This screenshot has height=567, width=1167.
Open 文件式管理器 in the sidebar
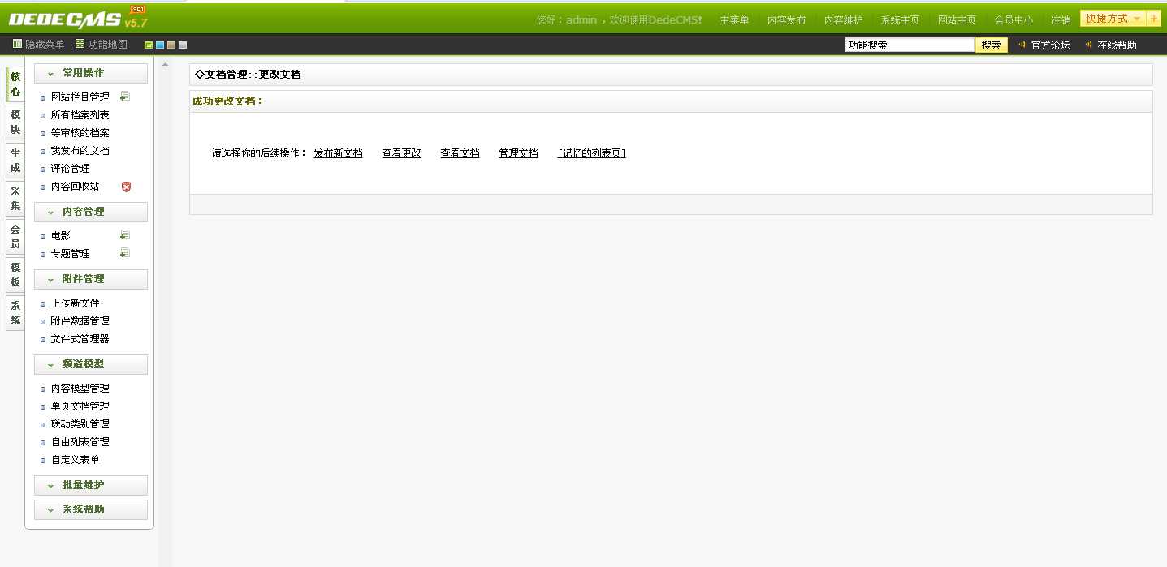pyautogui.click(x=80, y=339)
